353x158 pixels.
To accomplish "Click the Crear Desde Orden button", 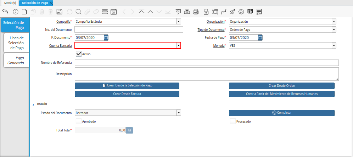I will [x=282, y=86].
